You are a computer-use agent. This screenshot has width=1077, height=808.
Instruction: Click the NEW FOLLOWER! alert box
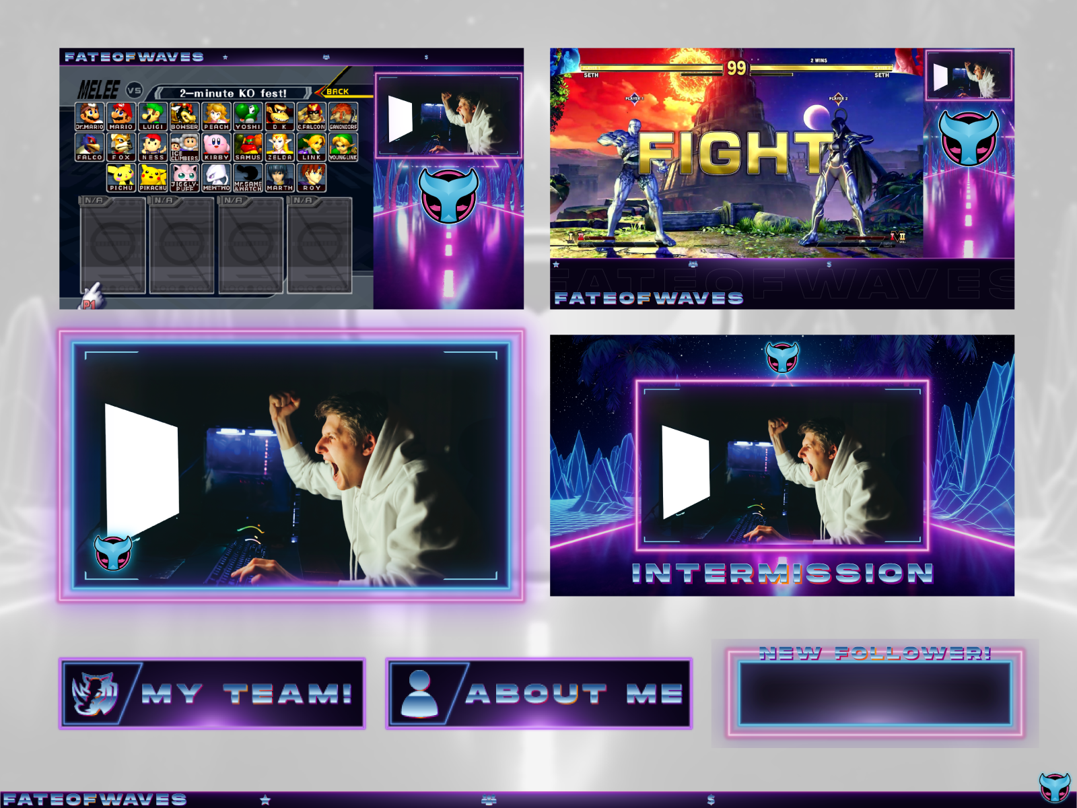(875, 693)
